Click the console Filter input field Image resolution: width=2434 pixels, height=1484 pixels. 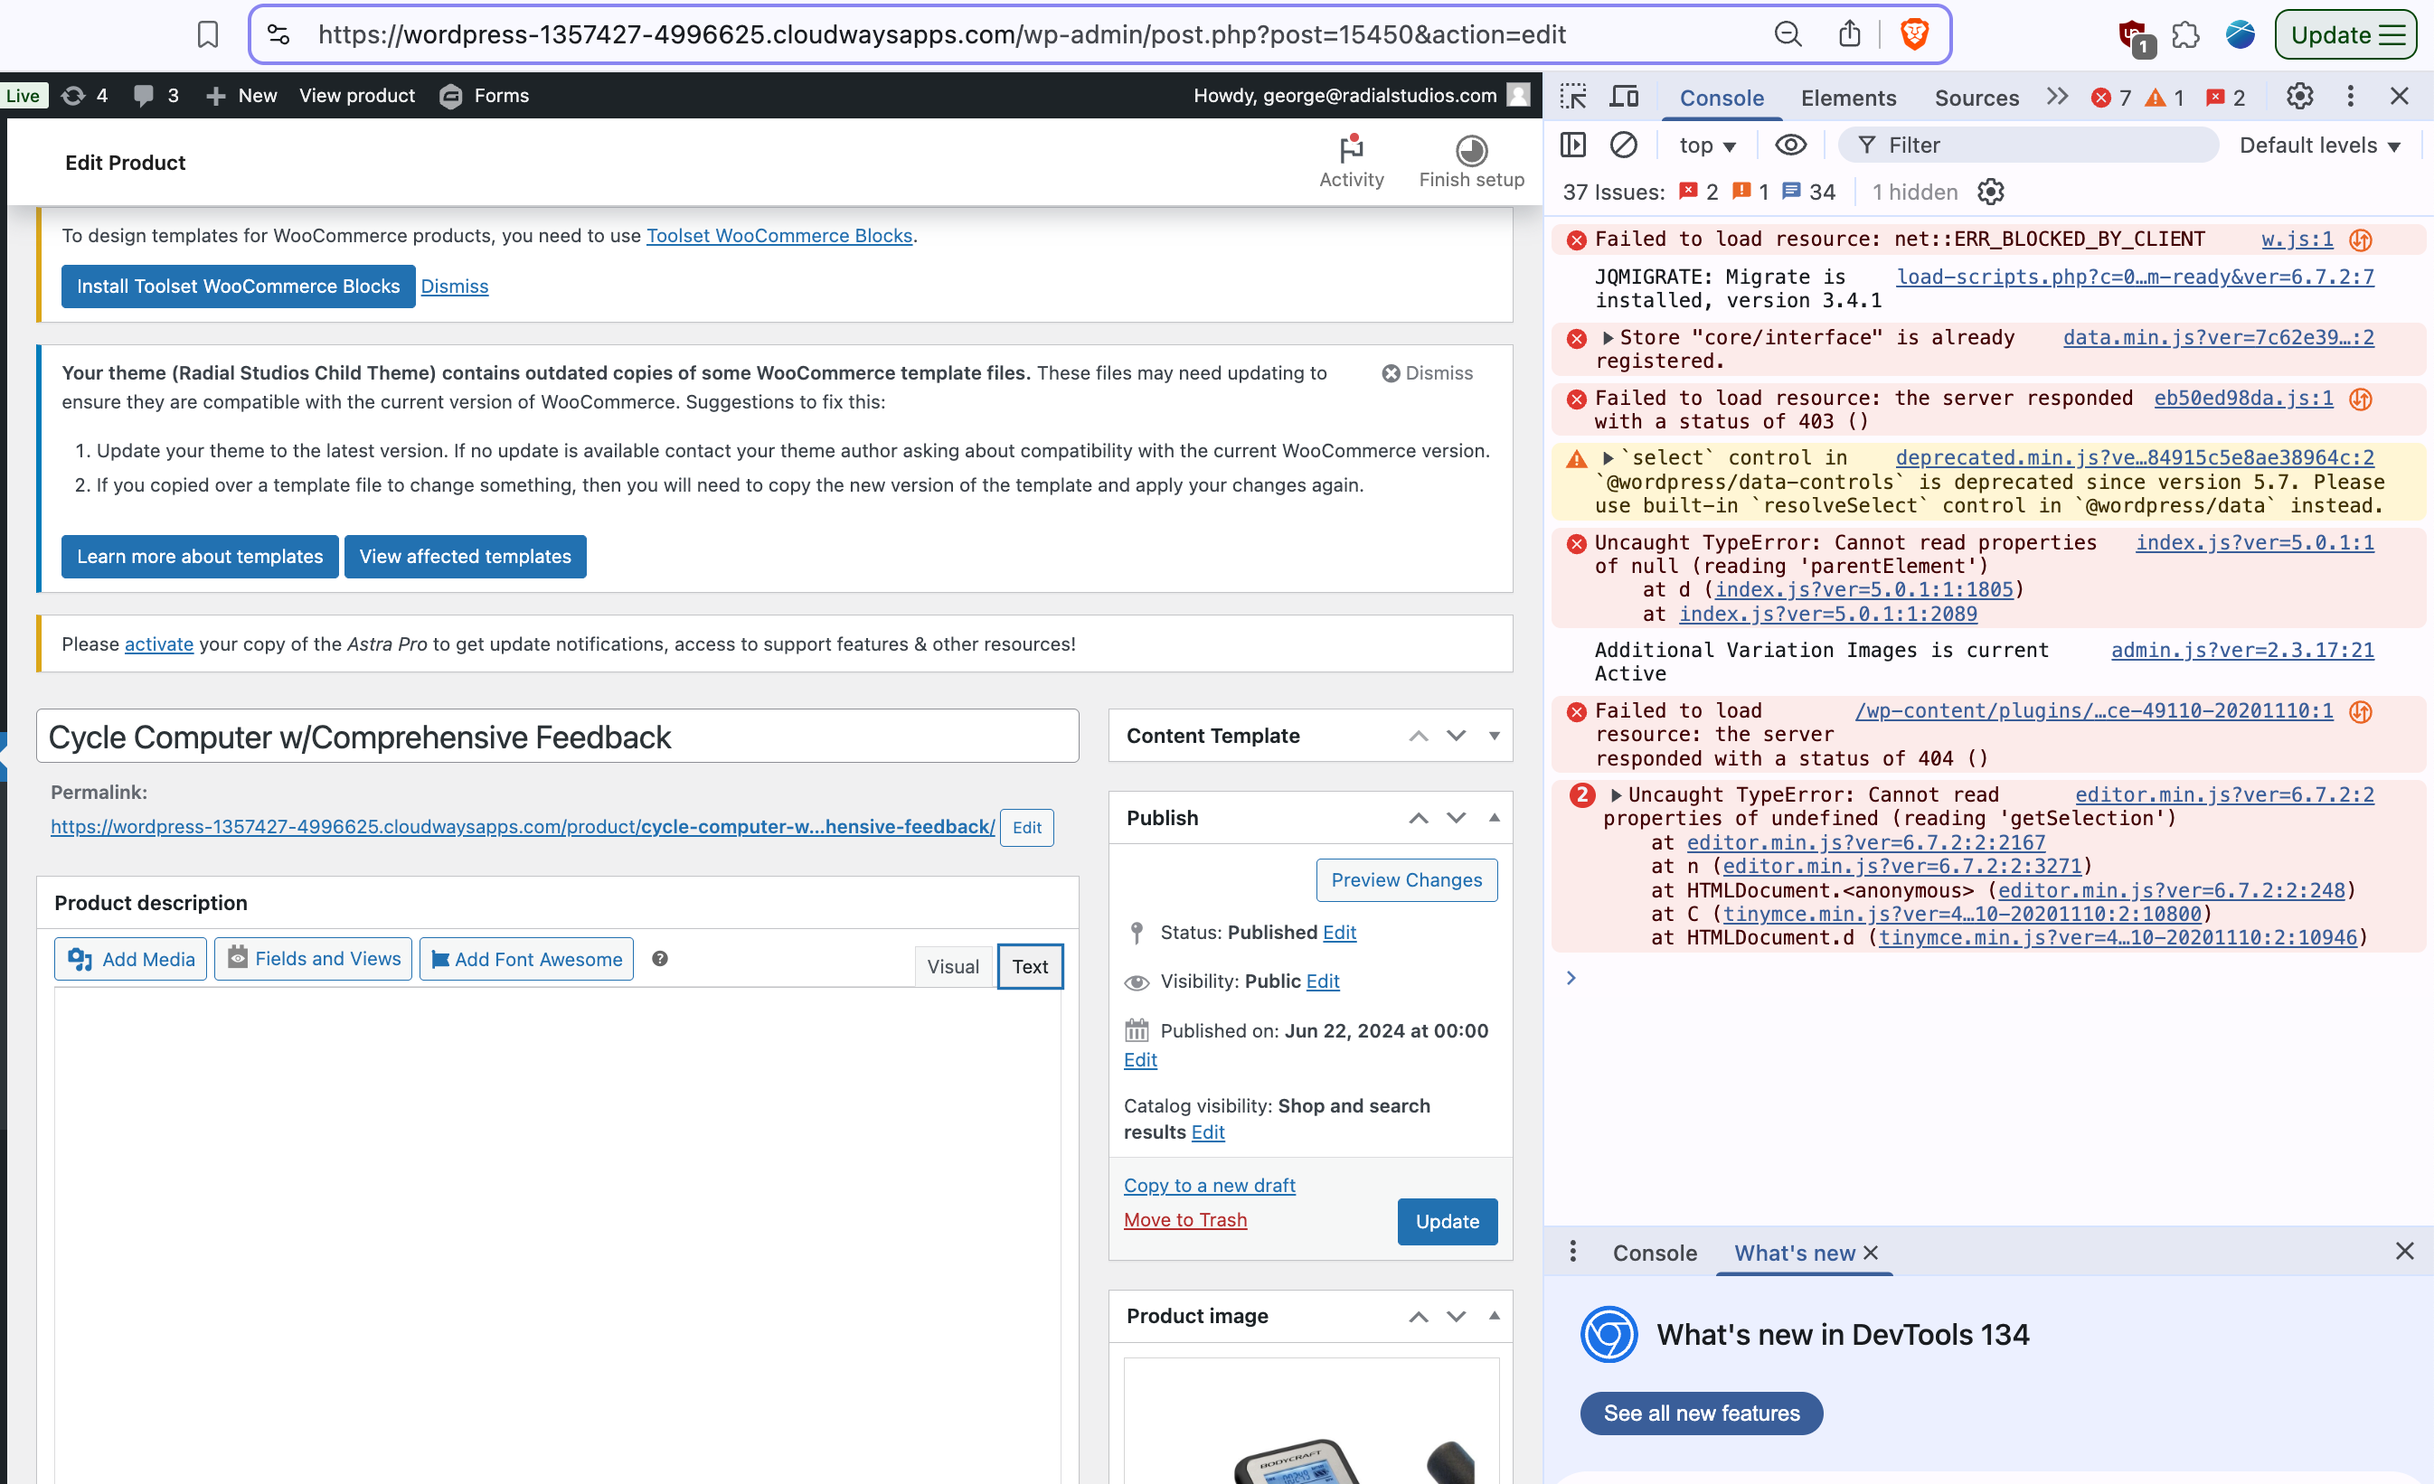coord(2028,146)
